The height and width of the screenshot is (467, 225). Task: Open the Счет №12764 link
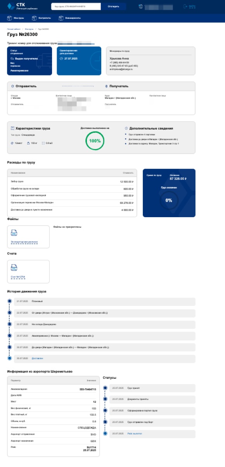pos(18,277)
